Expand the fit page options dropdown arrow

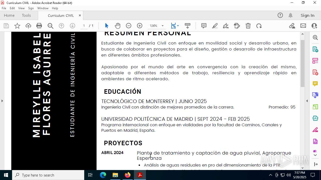point(178,26)
